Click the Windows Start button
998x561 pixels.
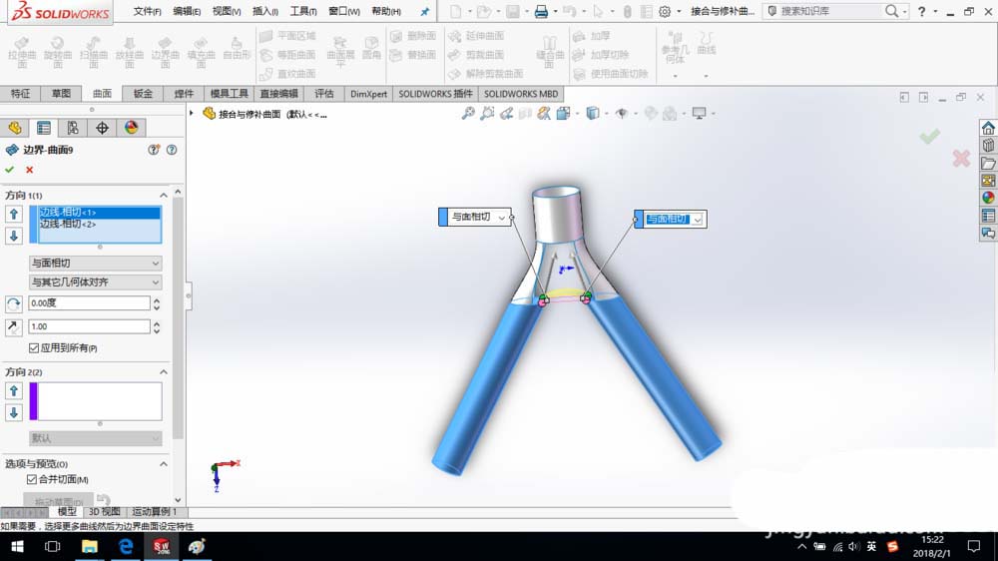coord(17,546)
